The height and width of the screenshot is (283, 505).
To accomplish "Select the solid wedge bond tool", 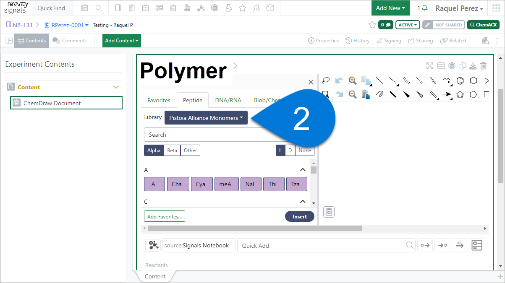I will tap(406, 94).
